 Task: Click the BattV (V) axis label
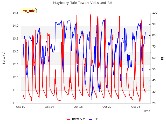pos(4,58)
